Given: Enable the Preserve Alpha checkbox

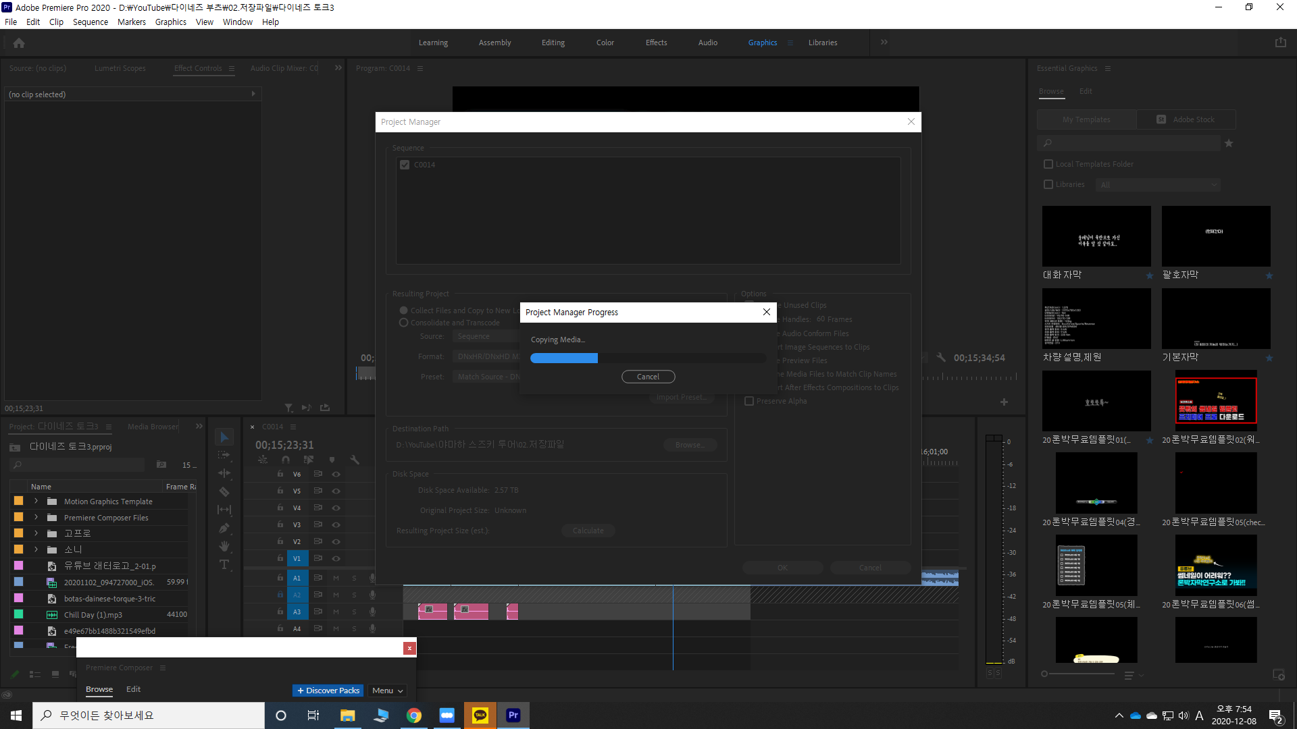Looking at the screenshot, I should pos(749,401).
